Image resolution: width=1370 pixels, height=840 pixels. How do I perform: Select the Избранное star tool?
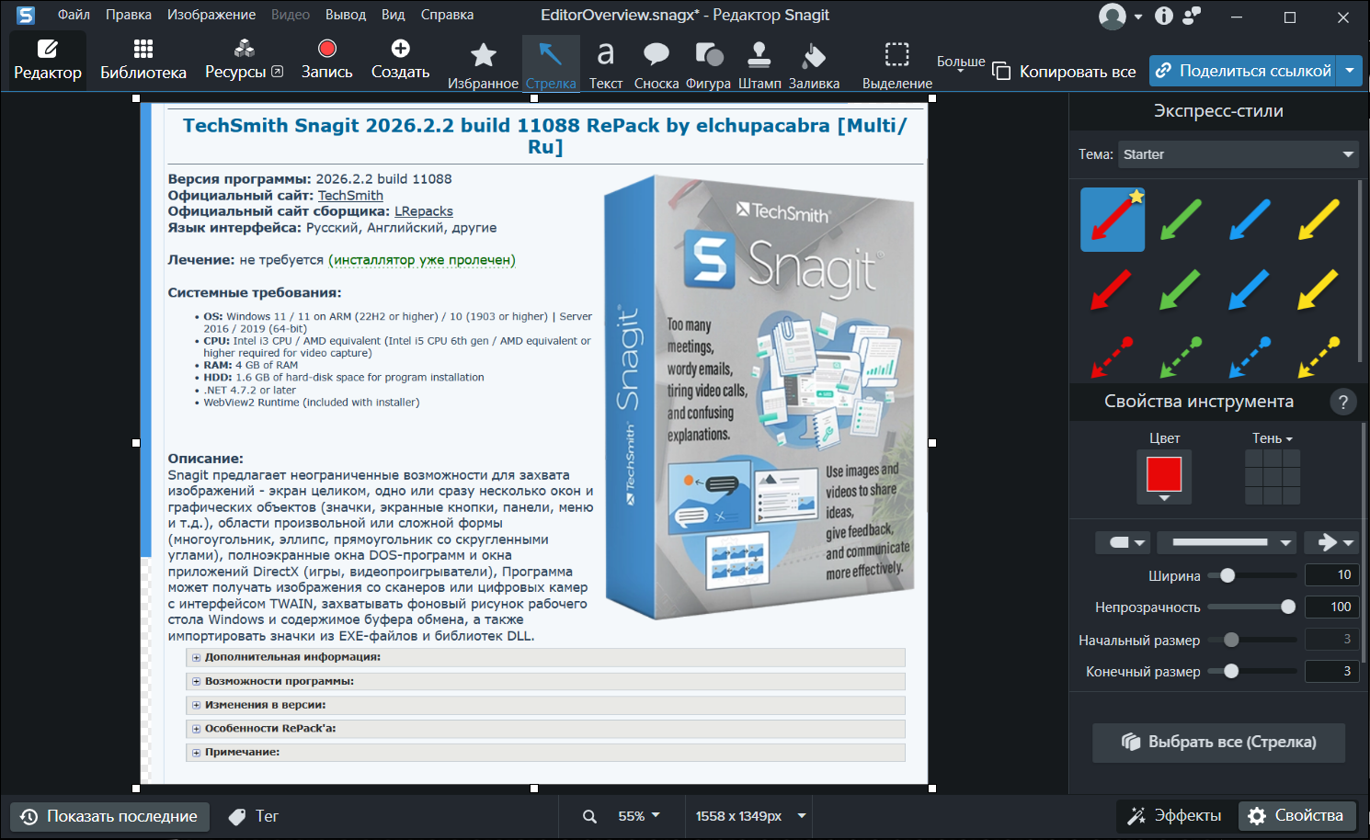483,64
